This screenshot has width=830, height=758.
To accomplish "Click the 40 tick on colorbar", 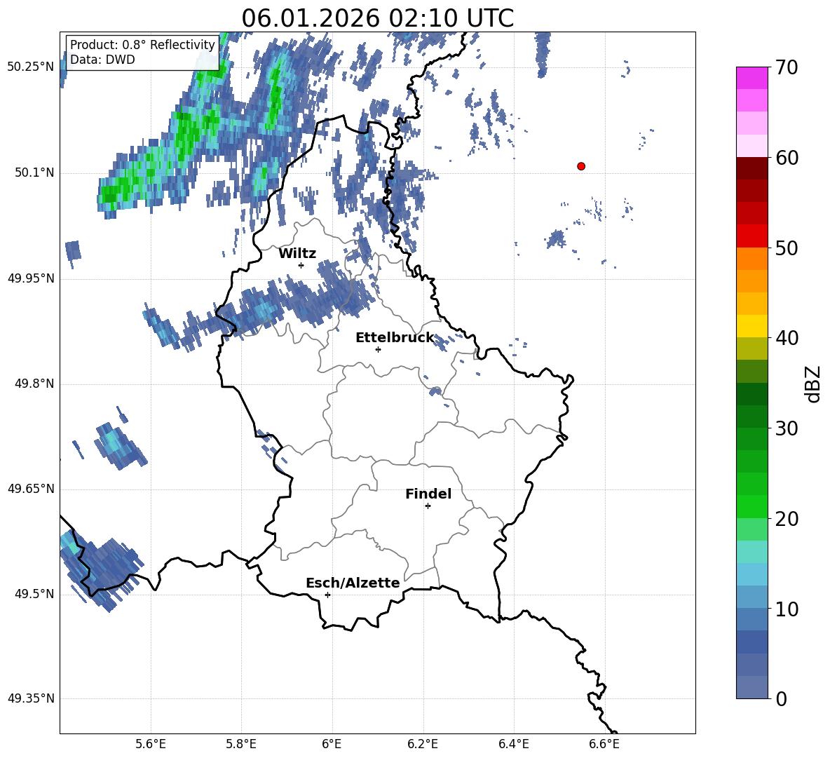I will pos(786,338).
